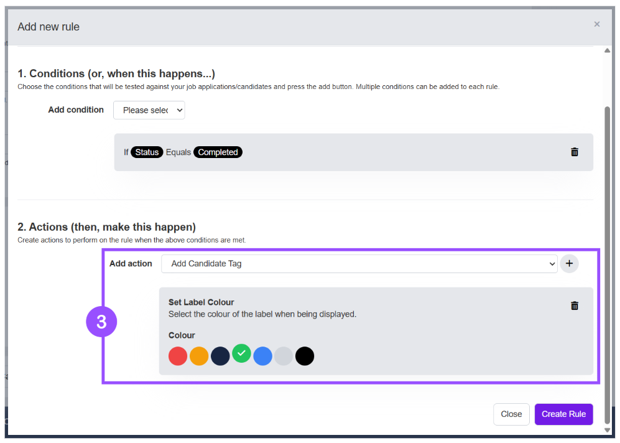Click the dialog scrollbar up arrow
Viewport: 620px width, 443px height.
coord(607,50)
